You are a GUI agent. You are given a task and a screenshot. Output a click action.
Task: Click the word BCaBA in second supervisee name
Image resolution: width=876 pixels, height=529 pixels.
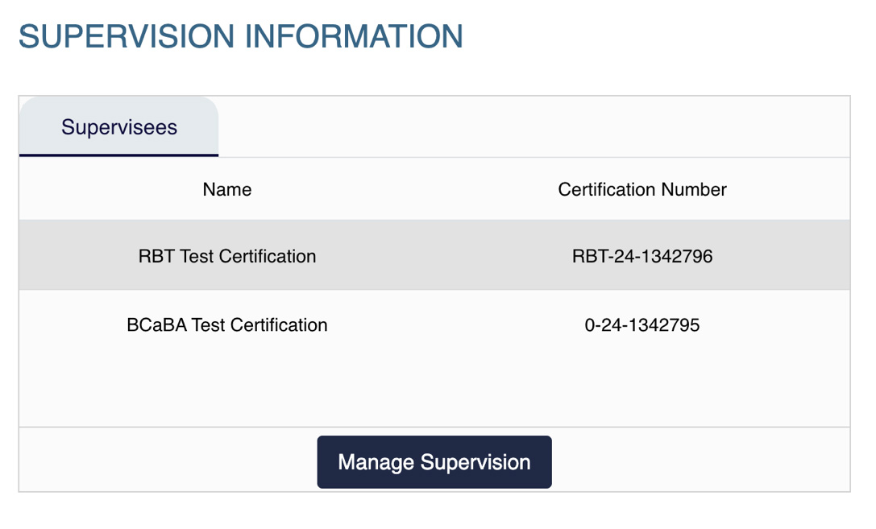(156, 324)
